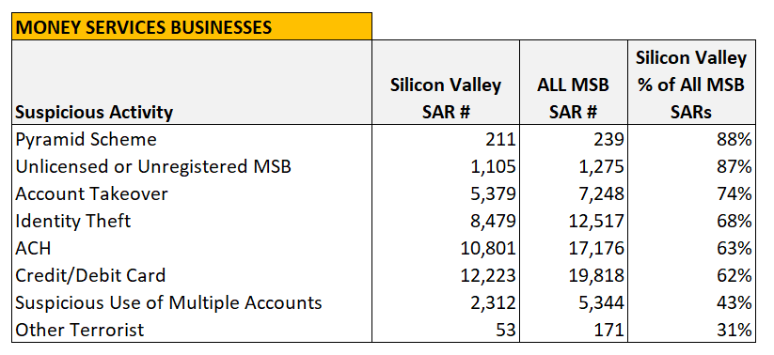Image resolution: width=774 pixels, height=355 pixels.
Task: Select the 74% percentage cell
Action: [691, 193]
